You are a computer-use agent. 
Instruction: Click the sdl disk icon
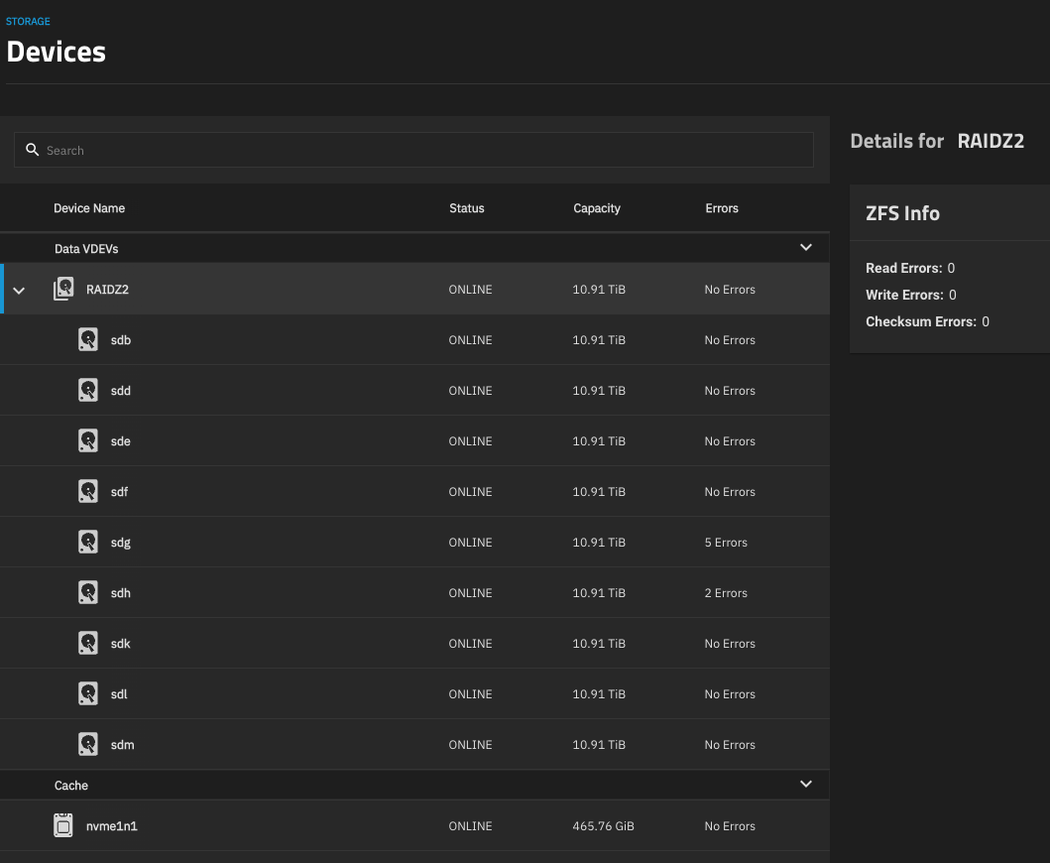click(x=87, y=693)
